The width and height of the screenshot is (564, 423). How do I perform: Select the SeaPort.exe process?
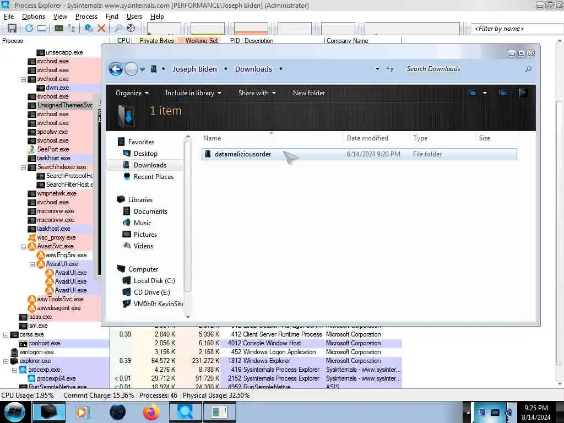[53, 149]
